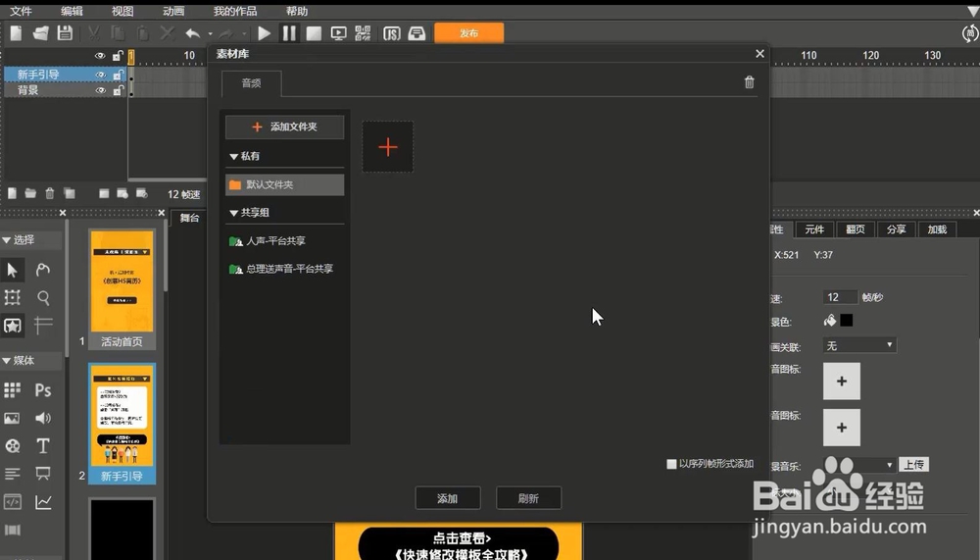
Task: Insert audio with speaker icon
Action: pyautogui.click(x=42, y=418)
